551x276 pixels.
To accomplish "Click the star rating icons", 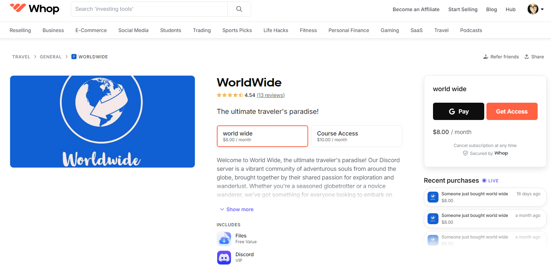I will [230, 95].
